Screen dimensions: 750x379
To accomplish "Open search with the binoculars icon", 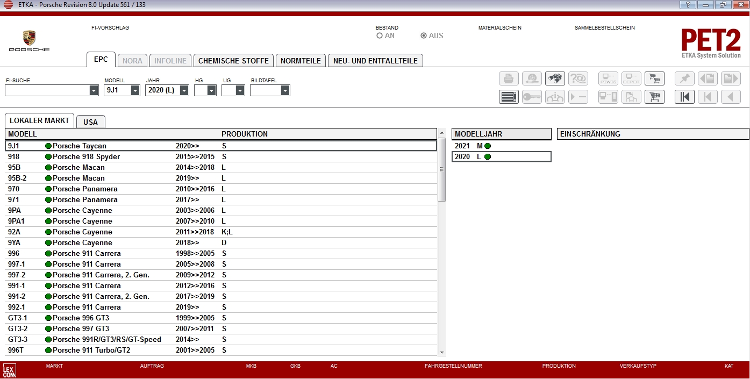I will coord(555,78).
